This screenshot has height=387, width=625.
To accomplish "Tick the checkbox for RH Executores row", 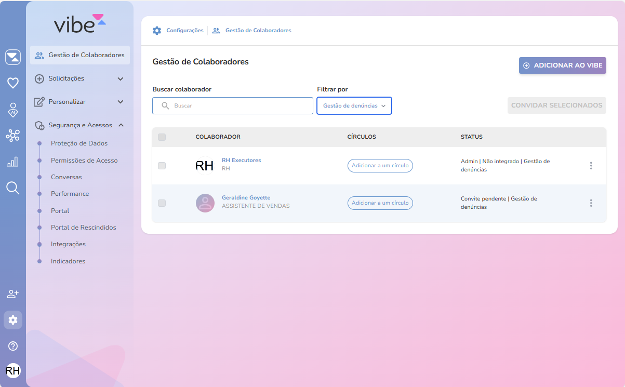I will point(162,166).
